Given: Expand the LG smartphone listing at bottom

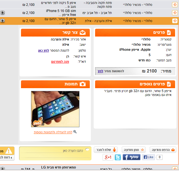Looking at the screenshot, I should (x=89, y=168).
